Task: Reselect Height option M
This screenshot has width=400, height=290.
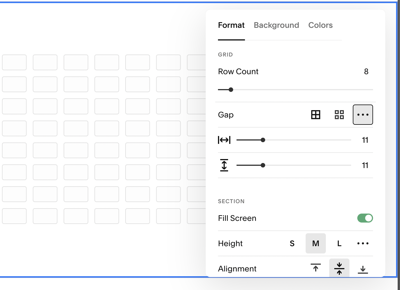Action: [315, 243]
